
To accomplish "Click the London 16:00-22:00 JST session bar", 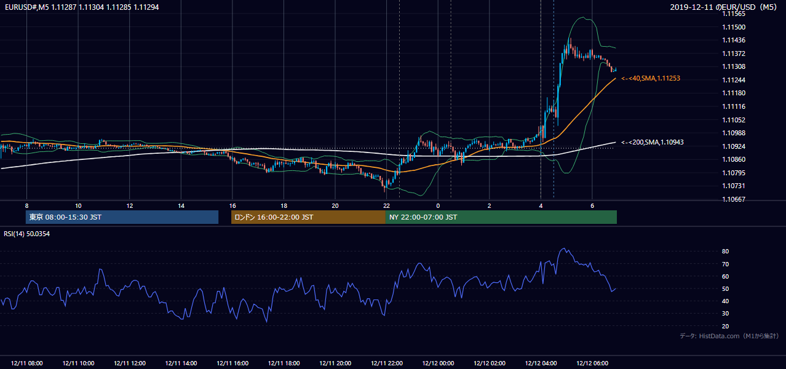I will [308, 217].
